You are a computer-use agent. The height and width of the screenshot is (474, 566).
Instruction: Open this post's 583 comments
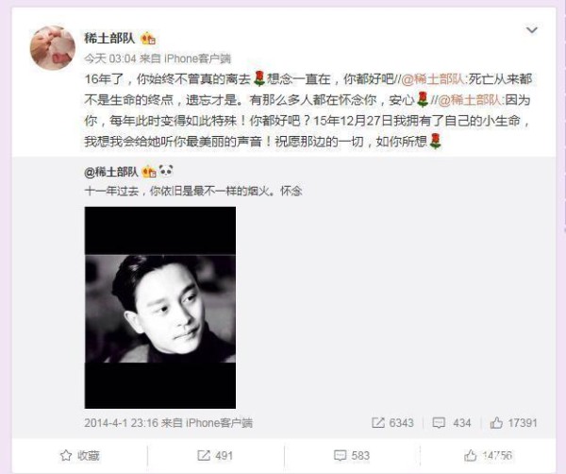pyautogui.click(x=352, y=455)
